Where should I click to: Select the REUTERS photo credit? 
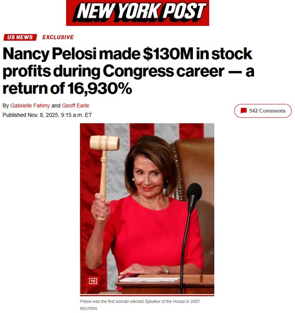click(x=88, y=308)
